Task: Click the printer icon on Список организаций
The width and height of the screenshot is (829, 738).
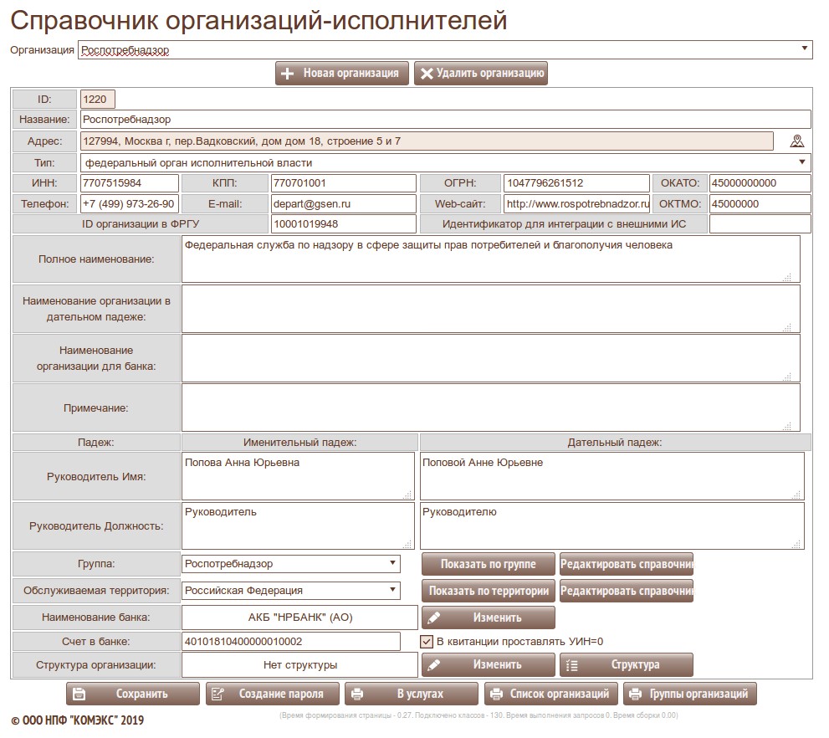Action: click(496, 694)
